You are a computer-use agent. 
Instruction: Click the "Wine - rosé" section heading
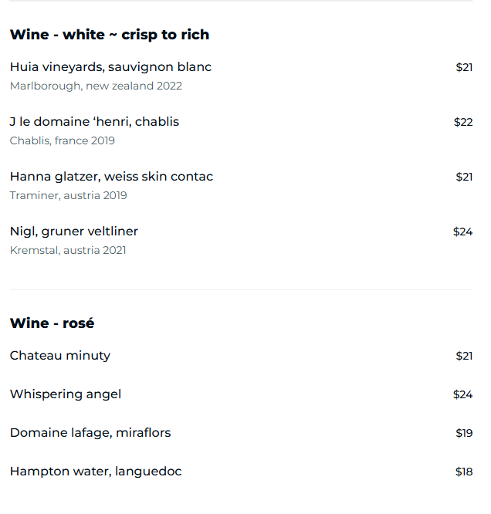(x=52, y=323)
